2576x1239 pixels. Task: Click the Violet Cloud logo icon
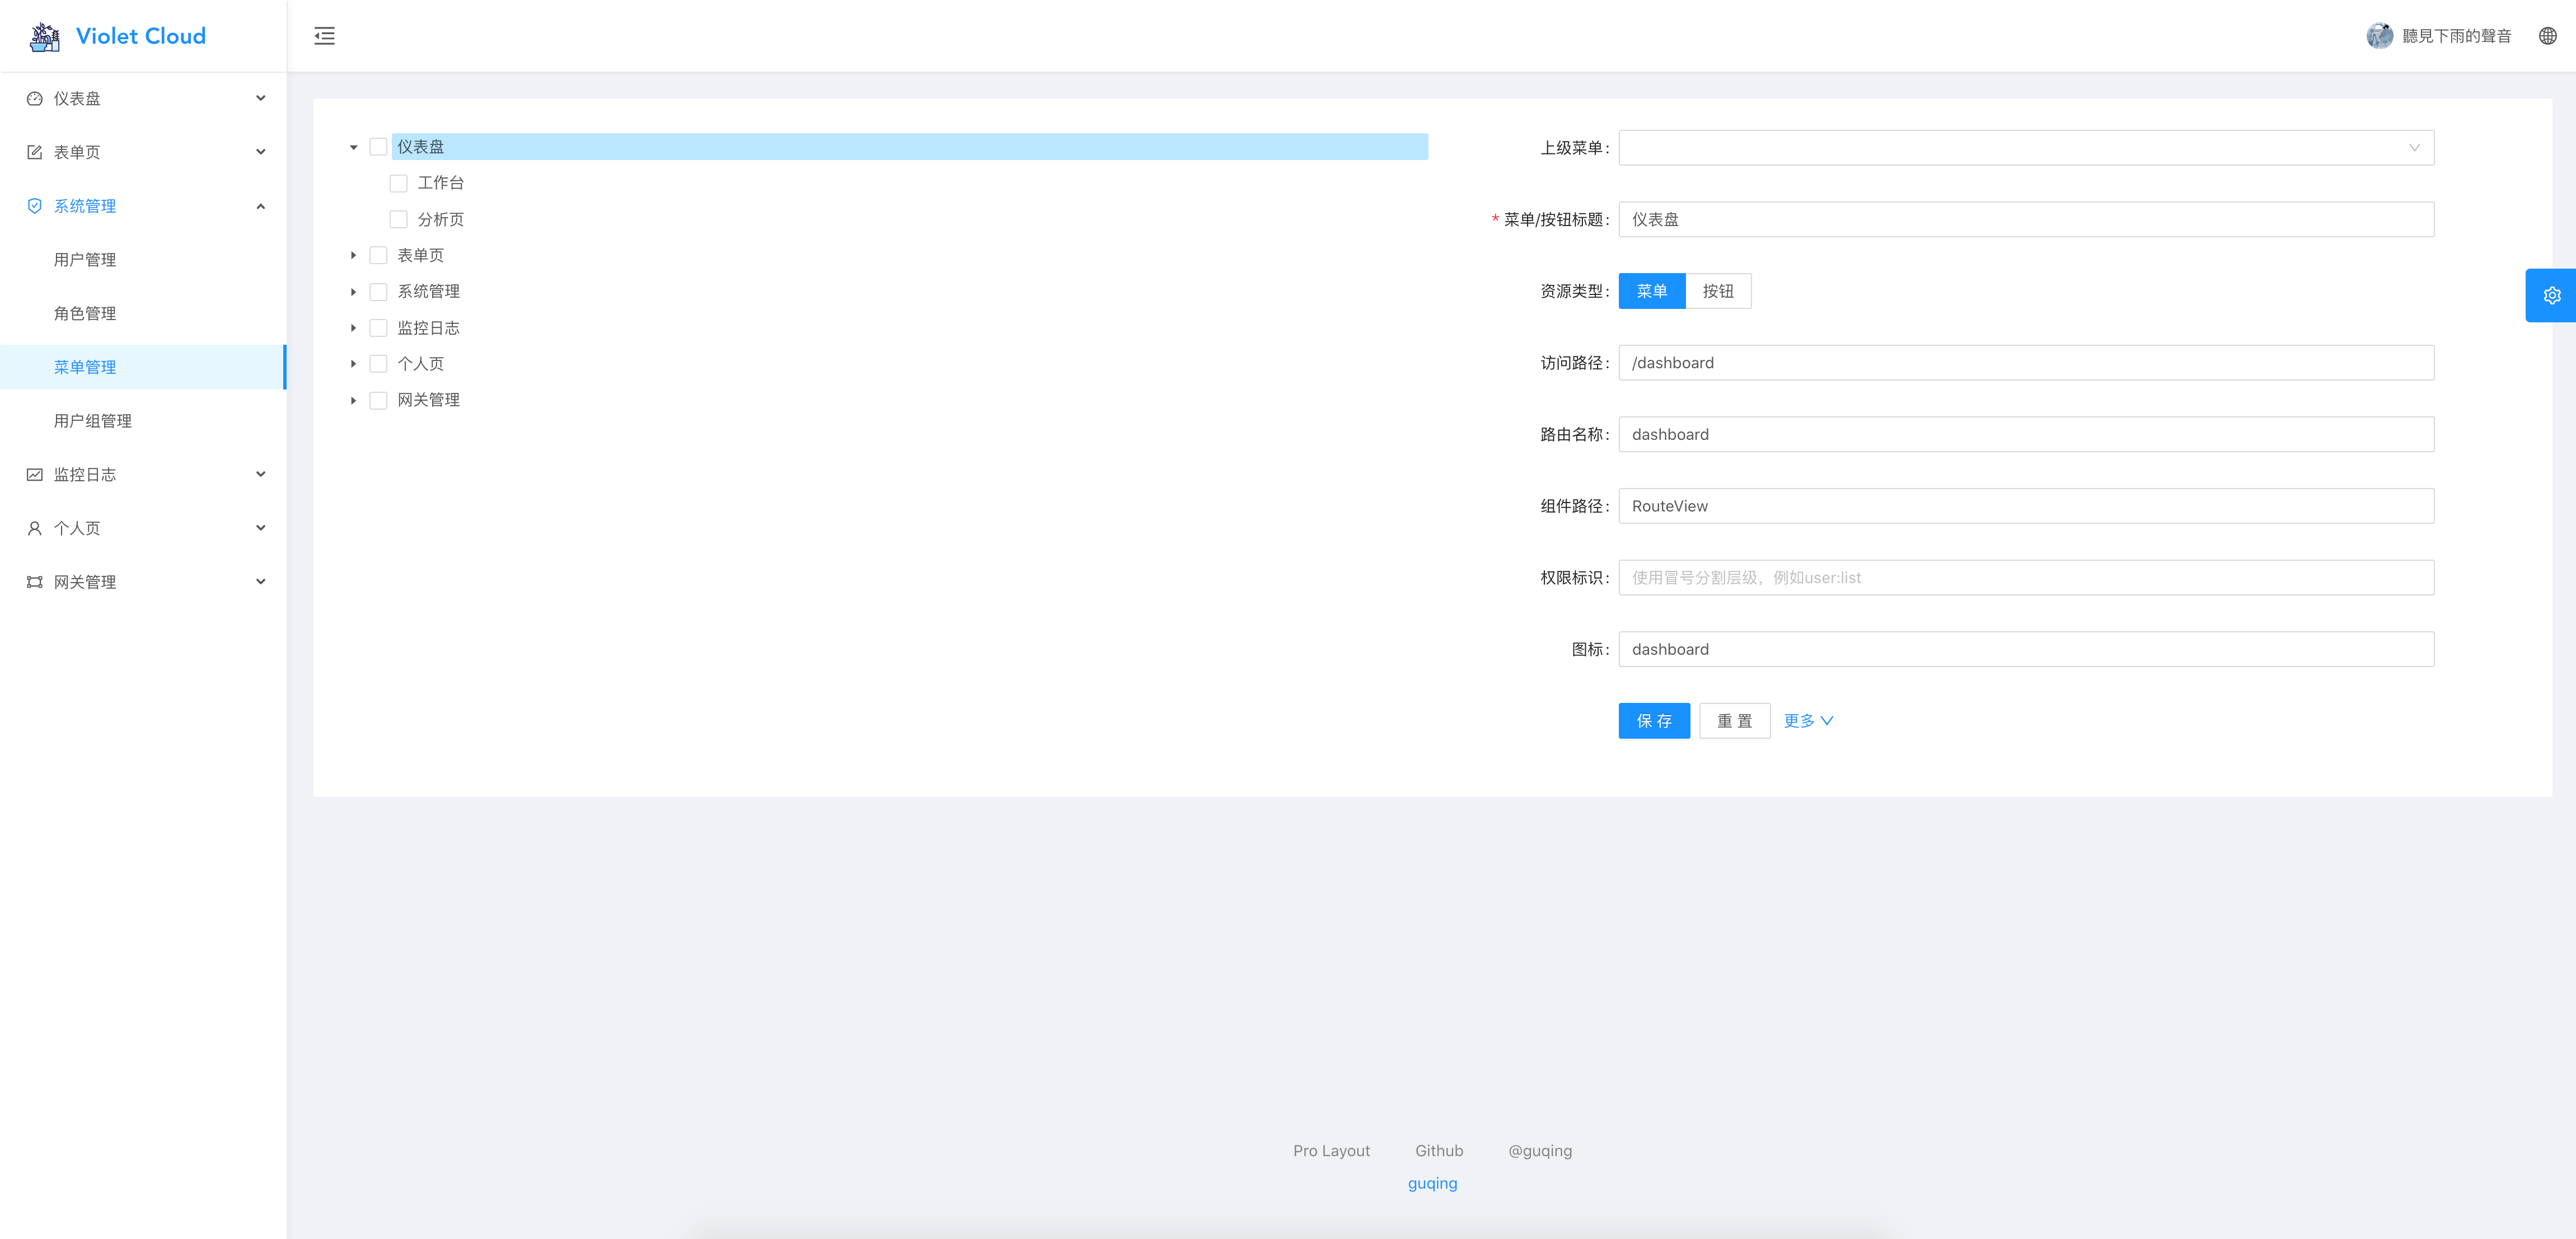[x=45, y=37]
